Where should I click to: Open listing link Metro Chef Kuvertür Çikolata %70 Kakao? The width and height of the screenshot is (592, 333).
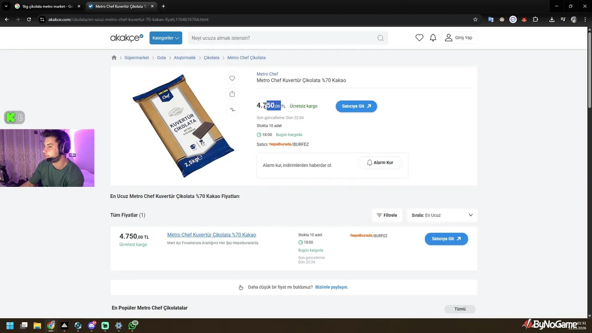tap(211, 235)
